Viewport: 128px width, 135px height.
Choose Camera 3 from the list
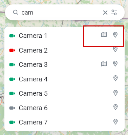point(64,64)
